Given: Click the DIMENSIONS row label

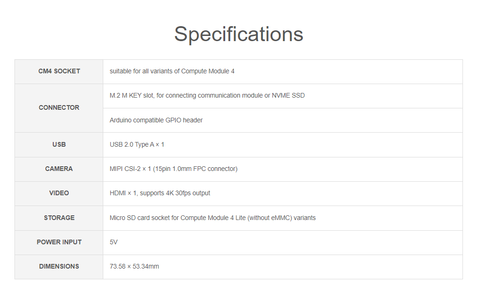Looking at the screenshot, I should (x=59, y=266).
